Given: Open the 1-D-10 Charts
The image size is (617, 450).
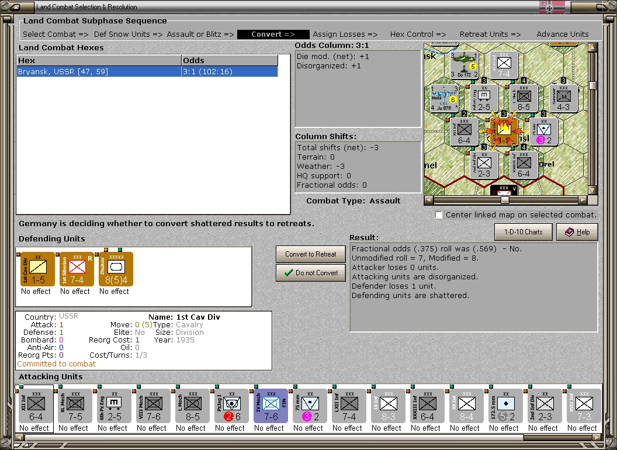Looking at the screenshot, I should click(x=523, y=232).
